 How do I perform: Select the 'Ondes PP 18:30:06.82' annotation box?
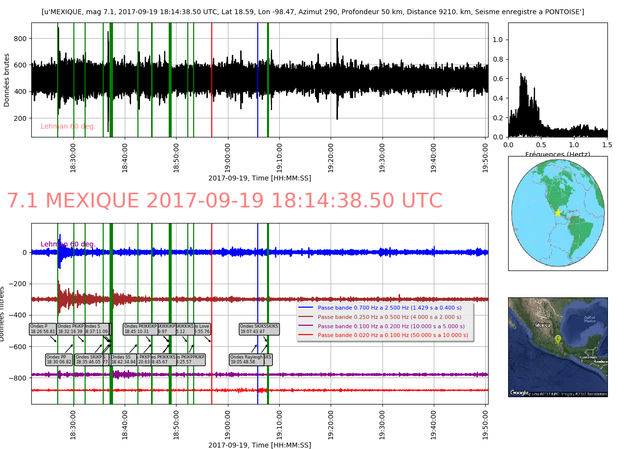pos(59,359)
